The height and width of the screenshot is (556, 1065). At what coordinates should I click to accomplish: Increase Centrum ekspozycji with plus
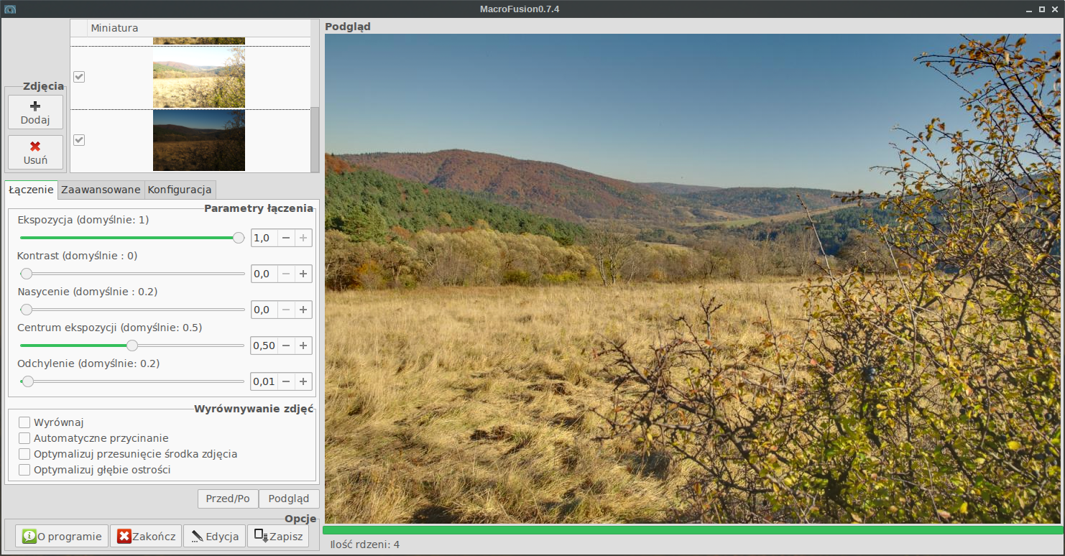pyautogui.click(x=303, y=346)
